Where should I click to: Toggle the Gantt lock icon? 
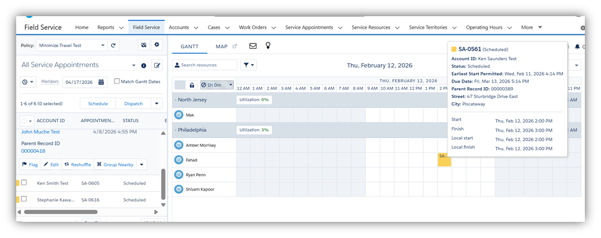tap(192, 85)
